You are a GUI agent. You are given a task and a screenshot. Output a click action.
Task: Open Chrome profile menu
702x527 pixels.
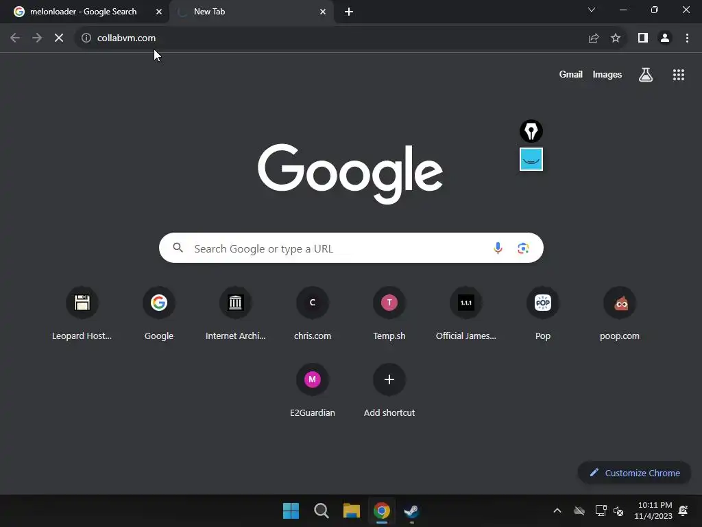[x=665, y=38]
